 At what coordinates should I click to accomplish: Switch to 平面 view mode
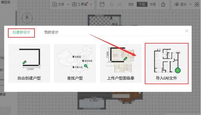142,4
